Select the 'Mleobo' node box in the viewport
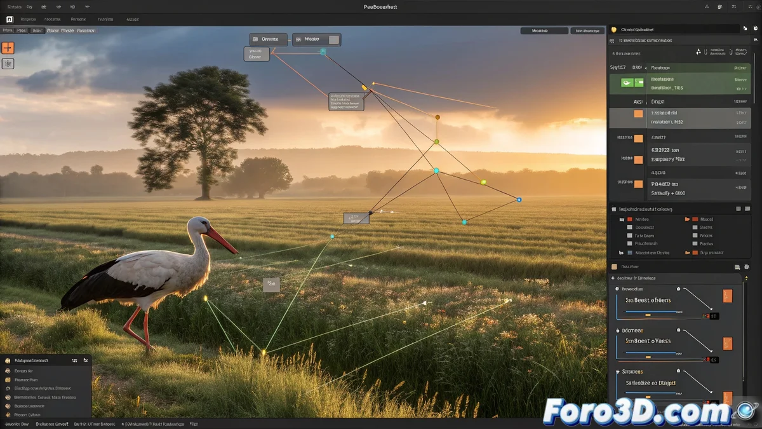 pos(316,39)
